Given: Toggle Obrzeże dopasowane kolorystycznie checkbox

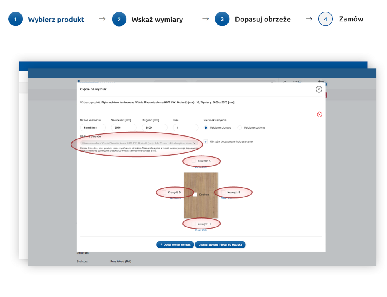Looking at the screenshot, I should point(206,141).
